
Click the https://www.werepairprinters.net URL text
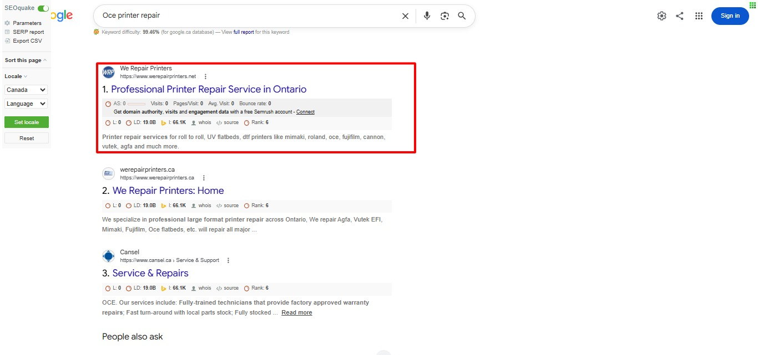(x=158, y=76)
